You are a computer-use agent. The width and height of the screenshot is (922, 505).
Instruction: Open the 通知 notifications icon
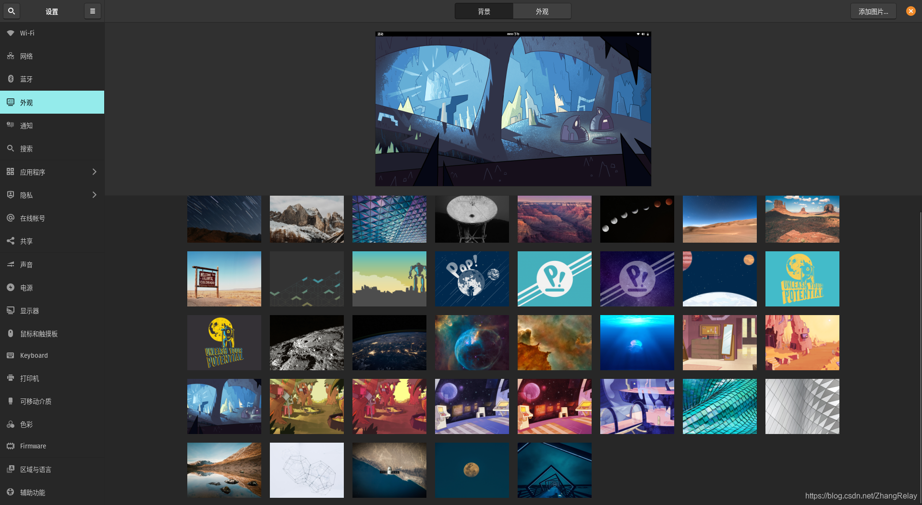click(x=11, y=125)
